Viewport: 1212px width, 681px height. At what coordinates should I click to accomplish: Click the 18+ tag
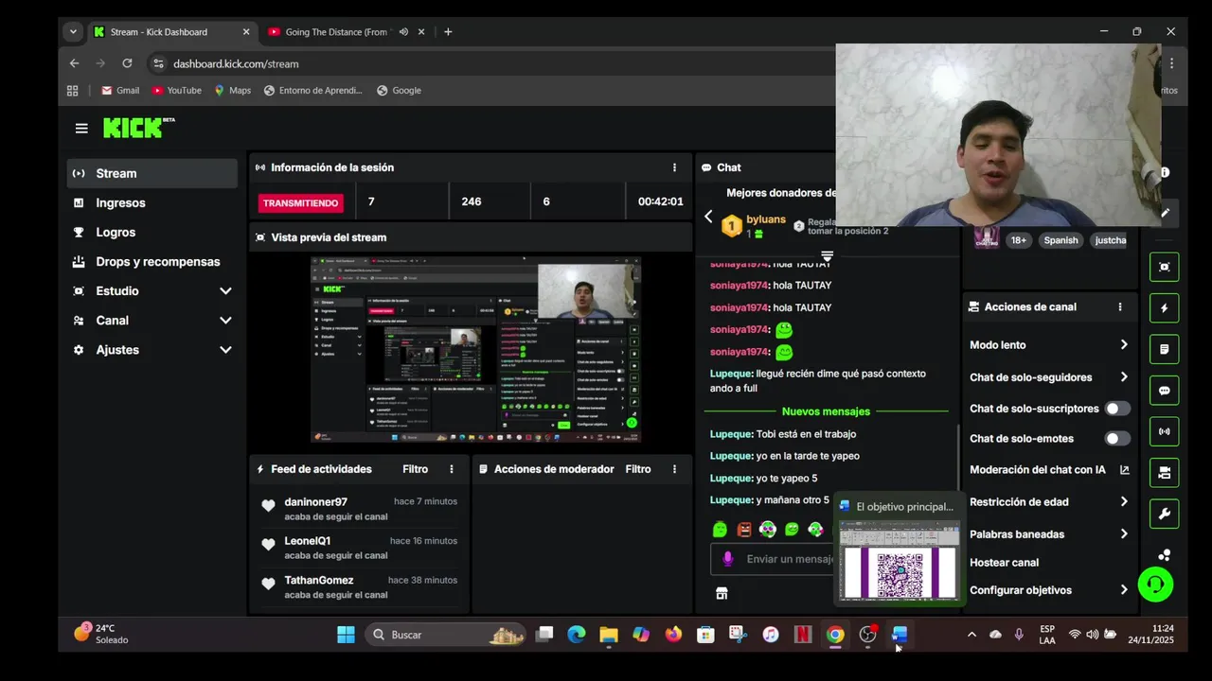coord(1018,240)
